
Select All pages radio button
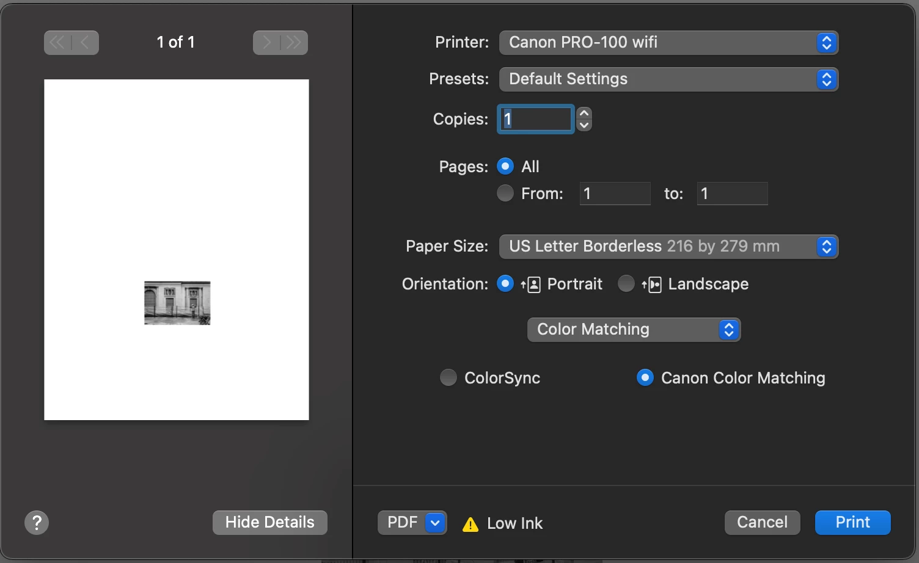(505, 166)
